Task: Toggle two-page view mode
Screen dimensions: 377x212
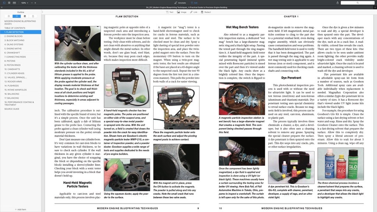Action: click(x=14, y=3)
